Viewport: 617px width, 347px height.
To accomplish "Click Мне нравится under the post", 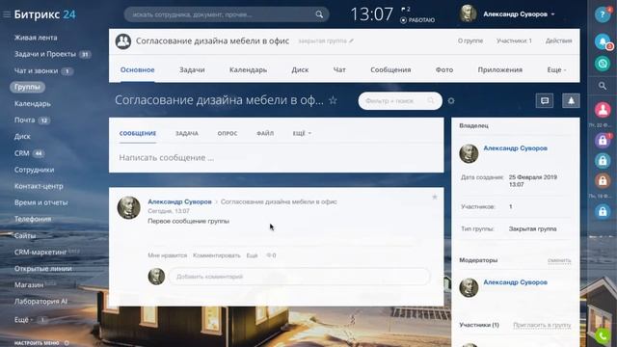I will (167, 255).
